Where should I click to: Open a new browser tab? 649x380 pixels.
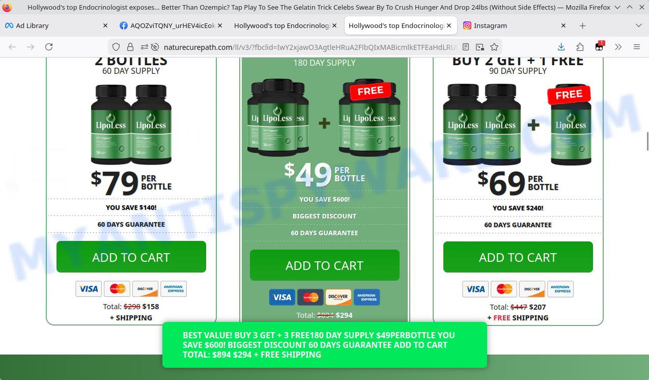tap(583, 25)
